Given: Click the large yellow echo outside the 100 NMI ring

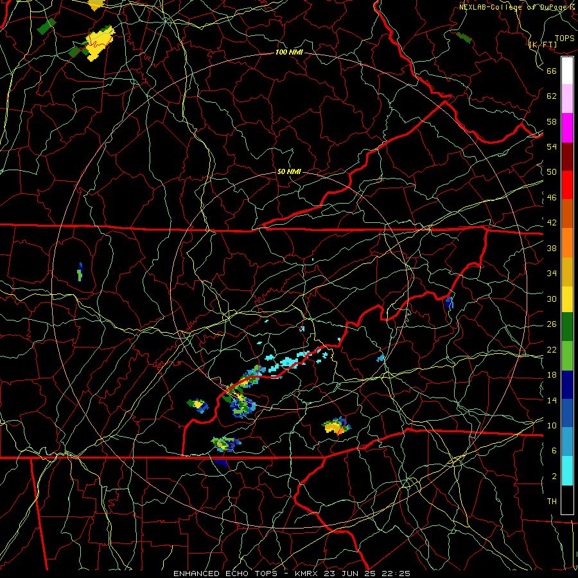Looking at the screenshot, I should [x=99, y=43].
